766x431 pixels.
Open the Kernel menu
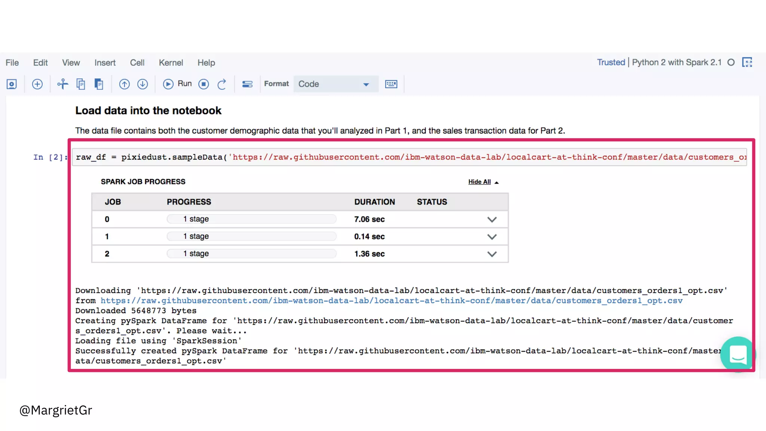click(171, 63)
